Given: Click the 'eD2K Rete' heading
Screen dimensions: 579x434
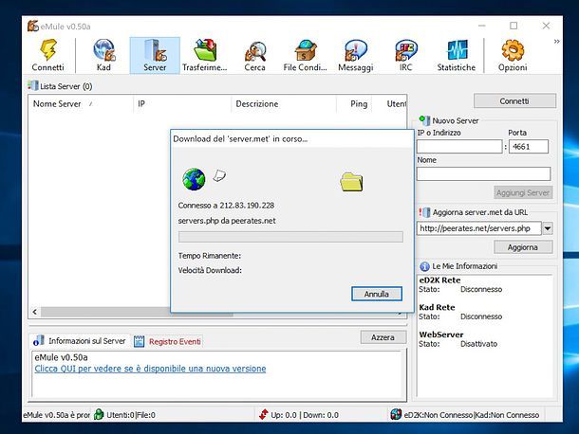Looking at the screenshot, I should [439, 280].
